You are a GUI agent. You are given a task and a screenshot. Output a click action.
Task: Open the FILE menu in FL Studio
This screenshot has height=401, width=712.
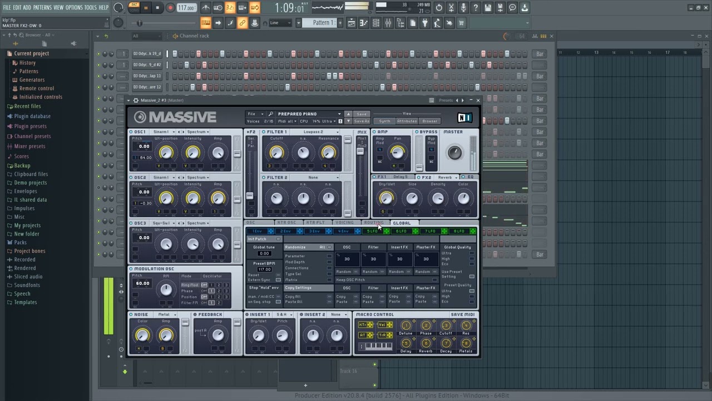[x=7, y=7]
